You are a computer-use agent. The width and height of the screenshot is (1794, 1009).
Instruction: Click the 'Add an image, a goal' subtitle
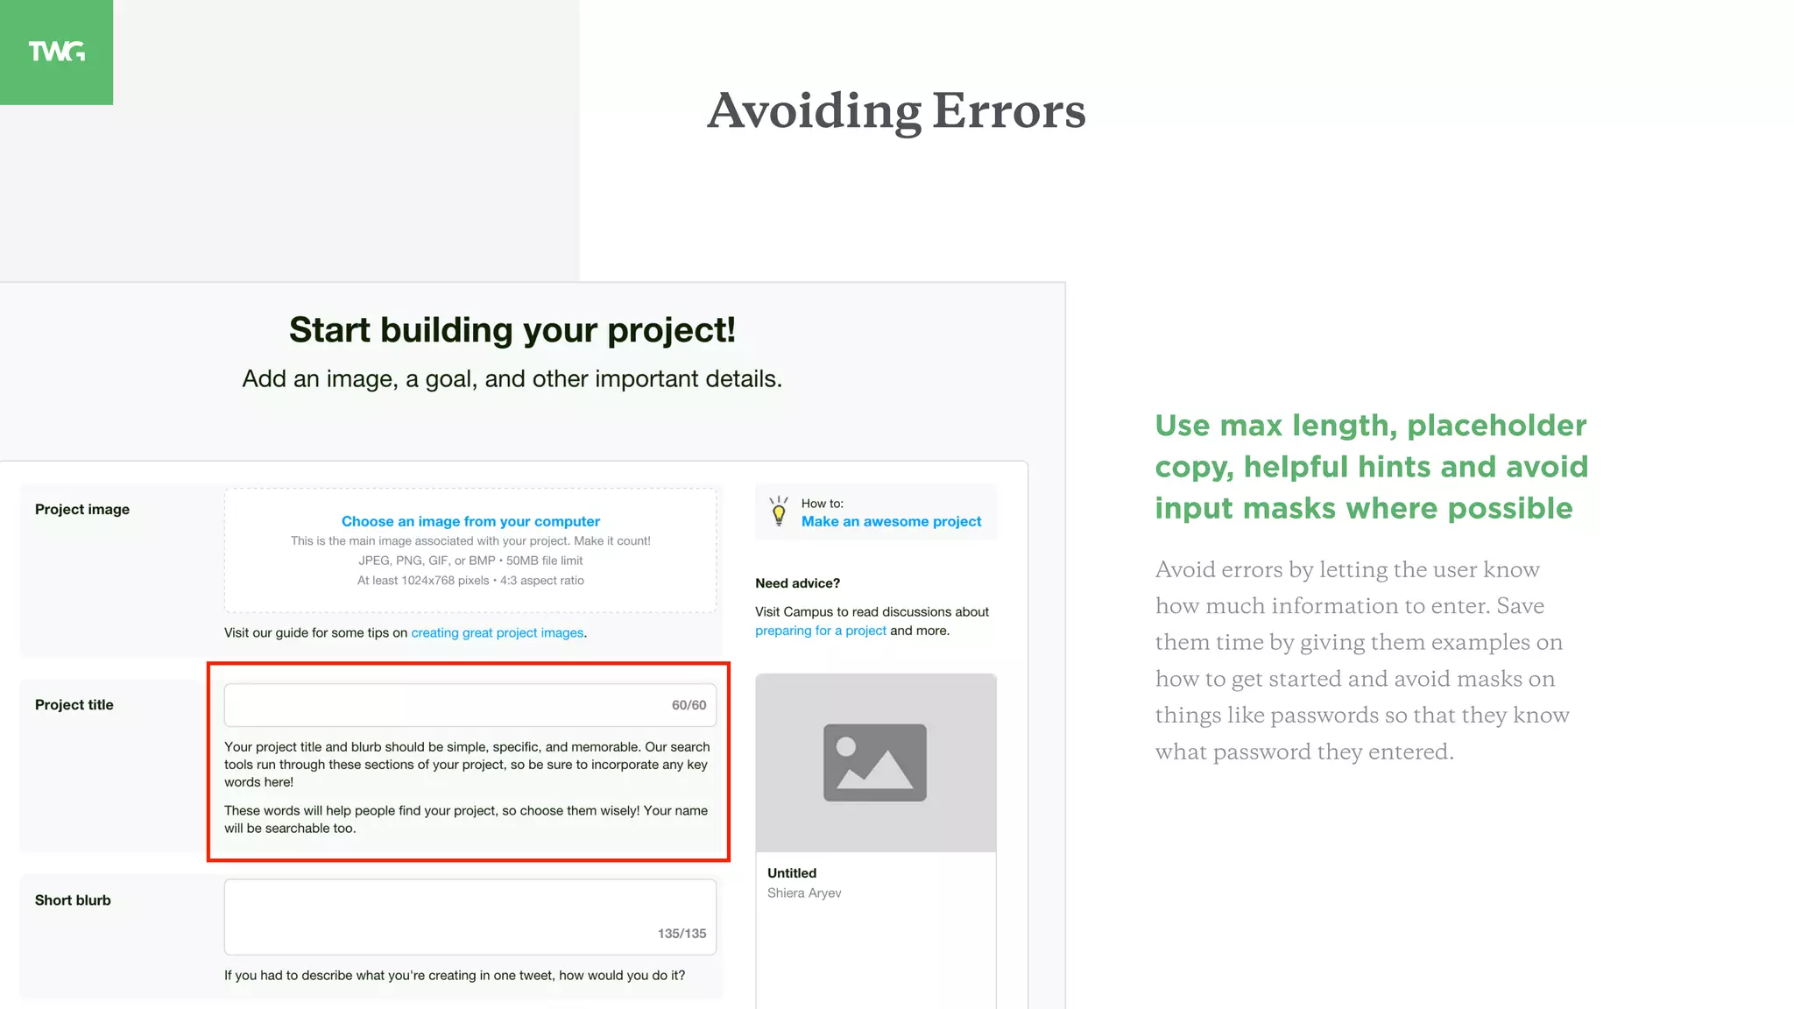coord(512,379)
